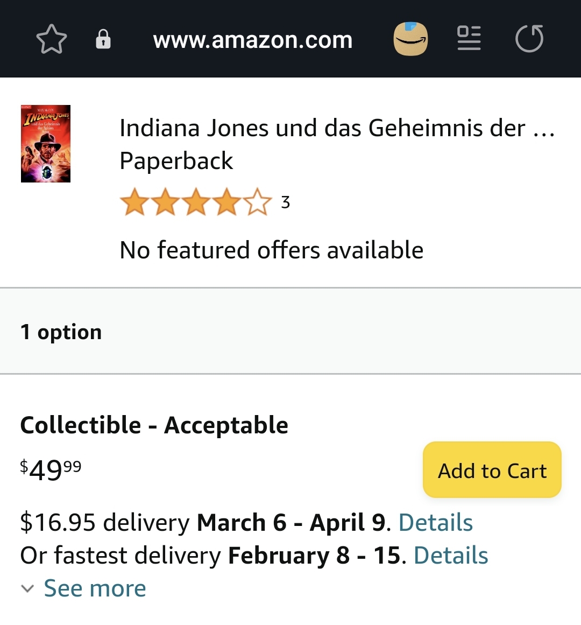Bookmark this page with the star icon
581x625 pixels.
pos(51,39)
